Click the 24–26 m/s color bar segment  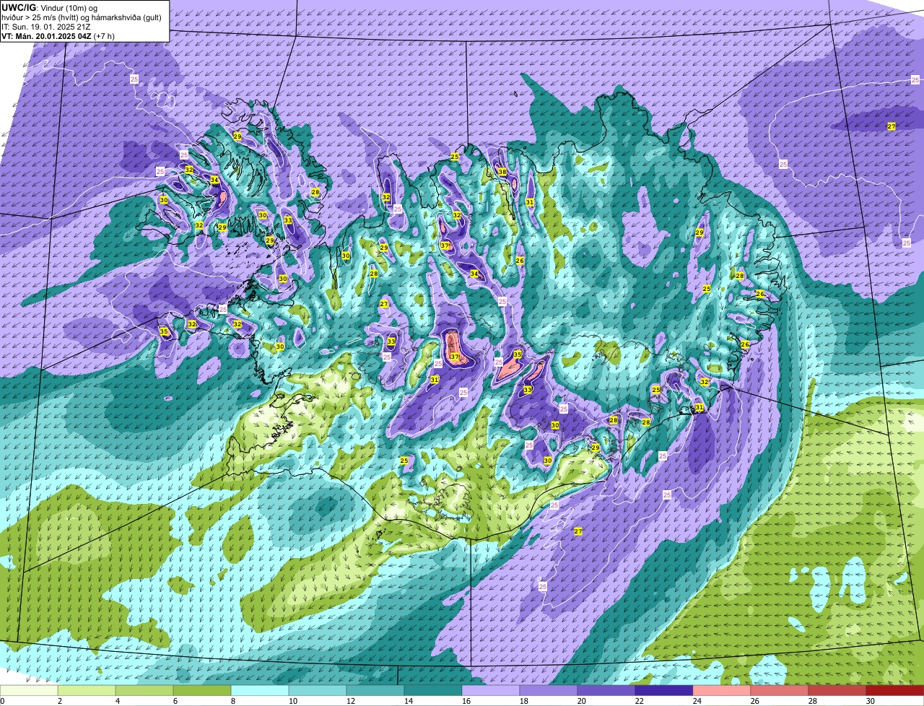point(722,691)
